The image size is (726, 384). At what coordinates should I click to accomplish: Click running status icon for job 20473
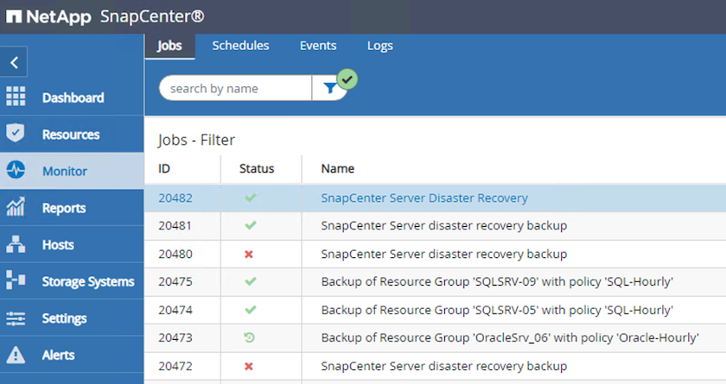point(249,337)
